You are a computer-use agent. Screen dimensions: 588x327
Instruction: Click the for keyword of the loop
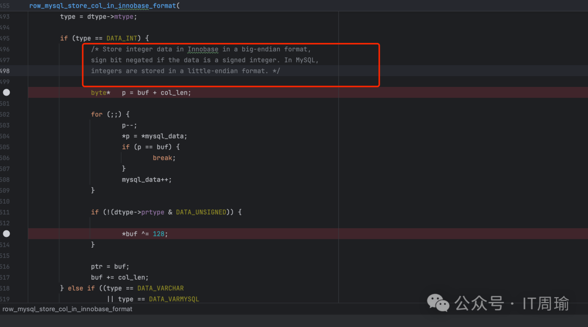[x=97, y=114]
